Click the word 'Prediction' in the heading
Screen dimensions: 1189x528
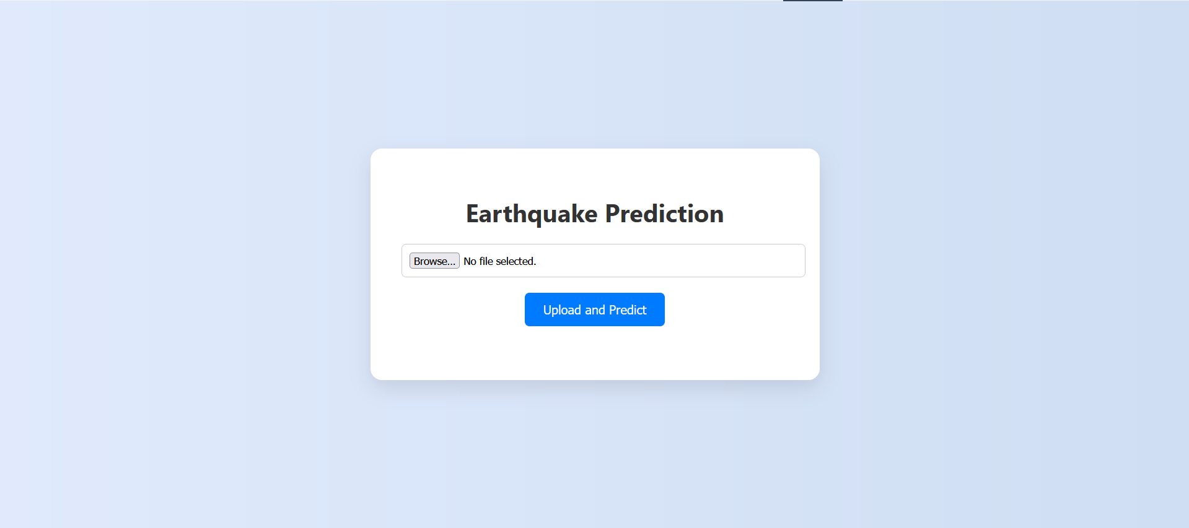click(x=664, y=214)
